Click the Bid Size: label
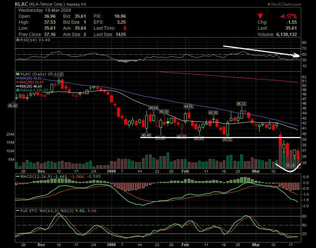 click(72, 22)
